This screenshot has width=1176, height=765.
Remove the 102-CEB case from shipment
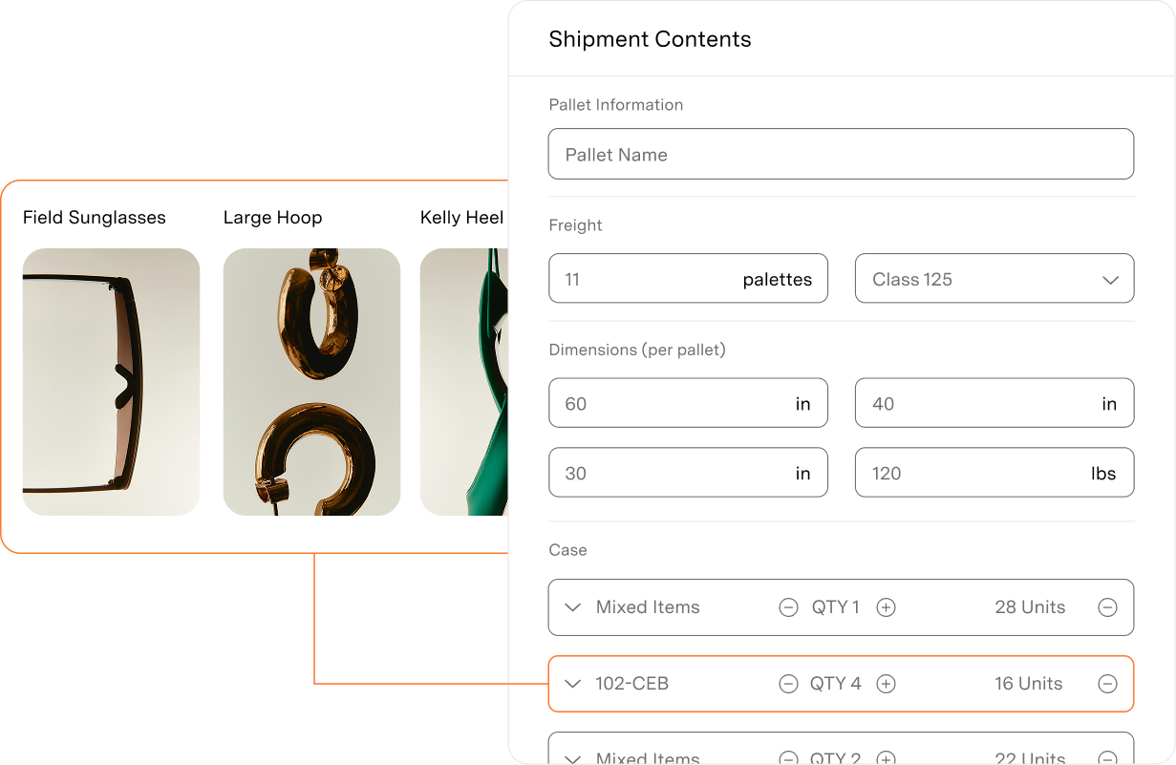1107,684
